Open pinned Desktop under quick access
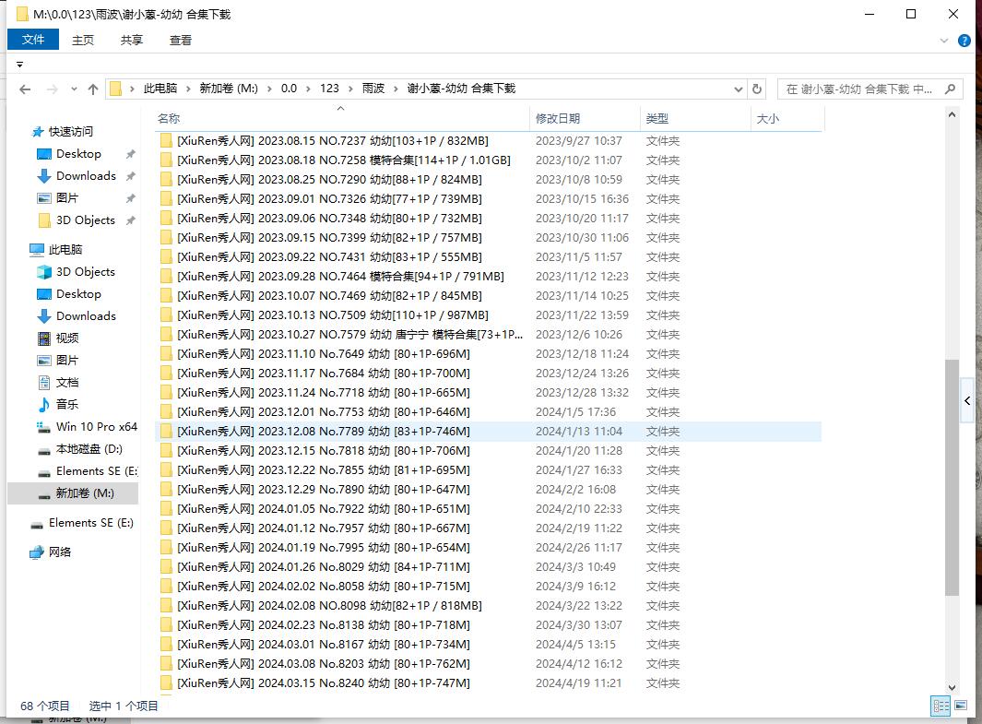The width and height of the screenshot is (982, 724). [x=78, y=154]
